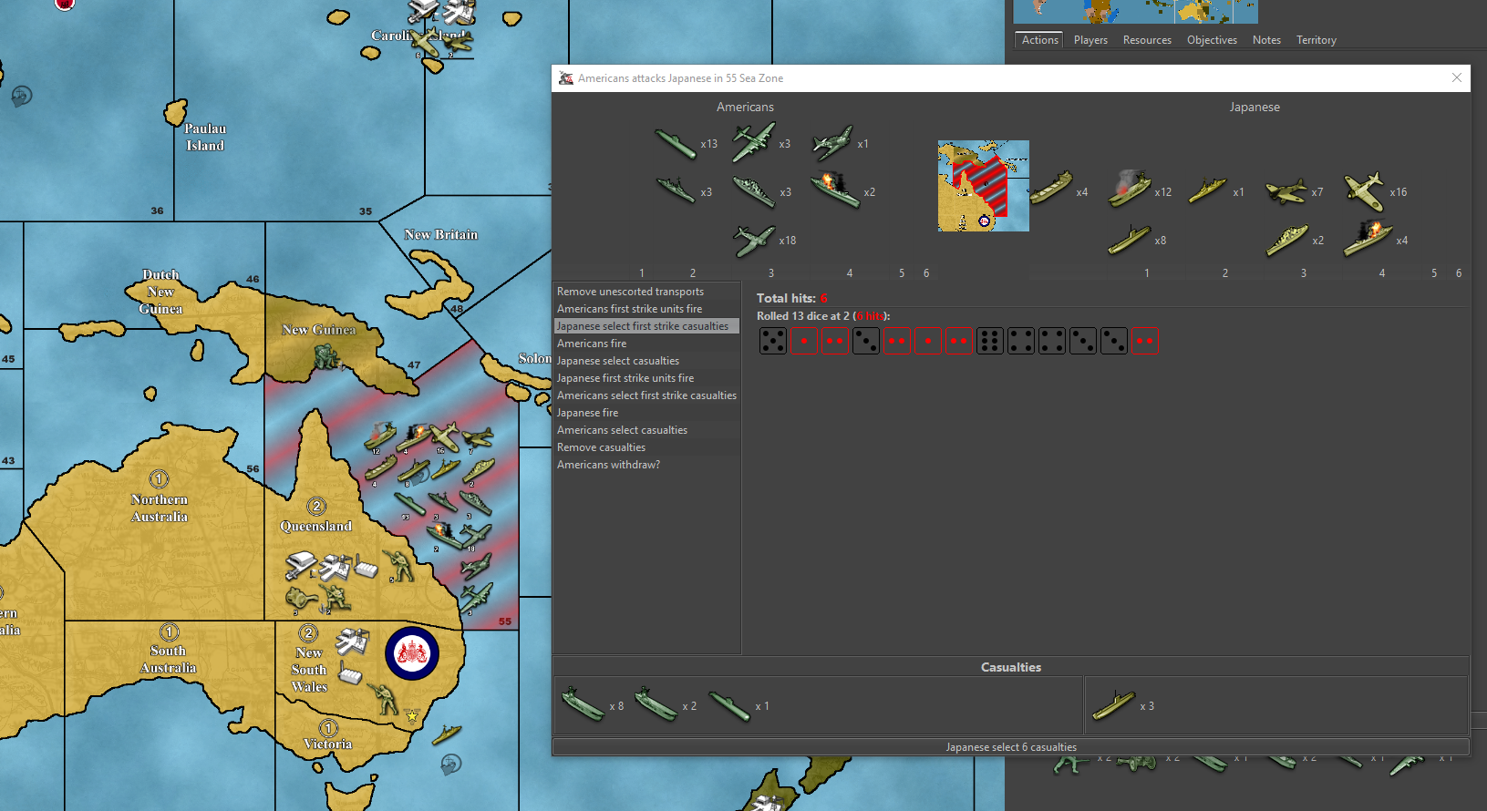Select the 'Americans fire' step

(647, 344)
